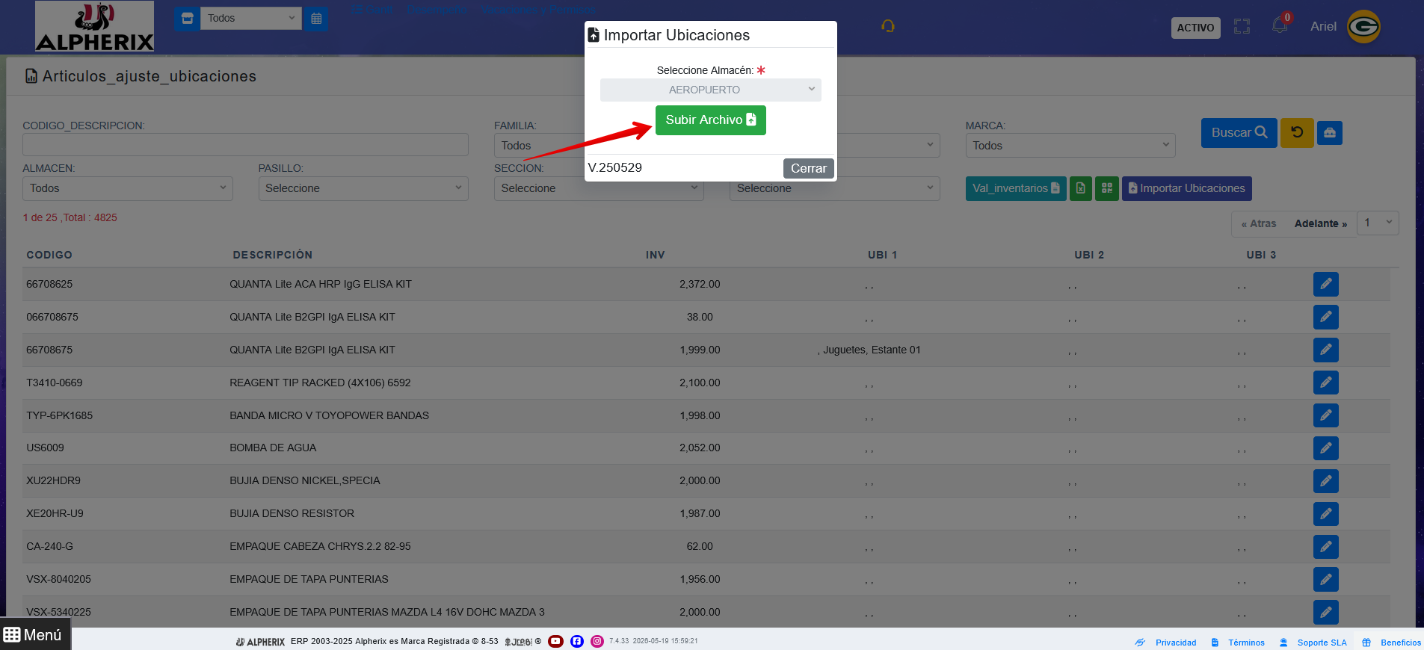Toggle fullscreen mode icon
1424x650 pixels.
1242,27
